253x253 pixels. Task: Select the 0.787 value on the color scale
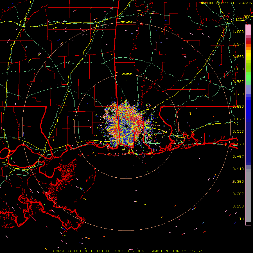click(238, 82)
